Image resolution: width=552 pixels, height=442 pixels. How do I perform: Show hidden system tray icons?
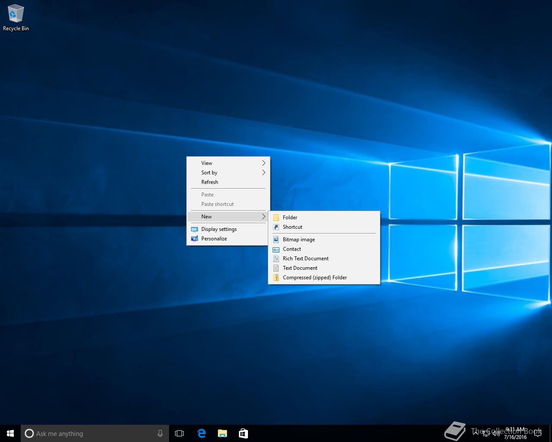coord(476,433)
